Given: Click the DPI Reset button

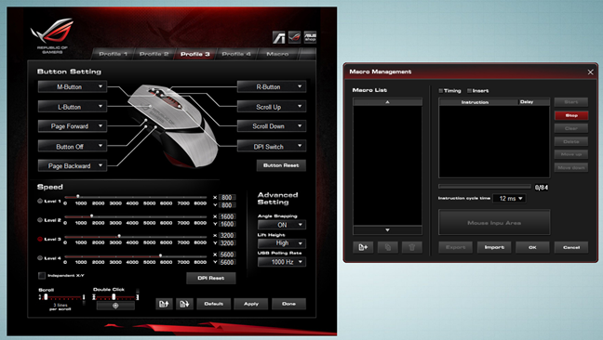Looking at the screenshot, I should (210, 278).
